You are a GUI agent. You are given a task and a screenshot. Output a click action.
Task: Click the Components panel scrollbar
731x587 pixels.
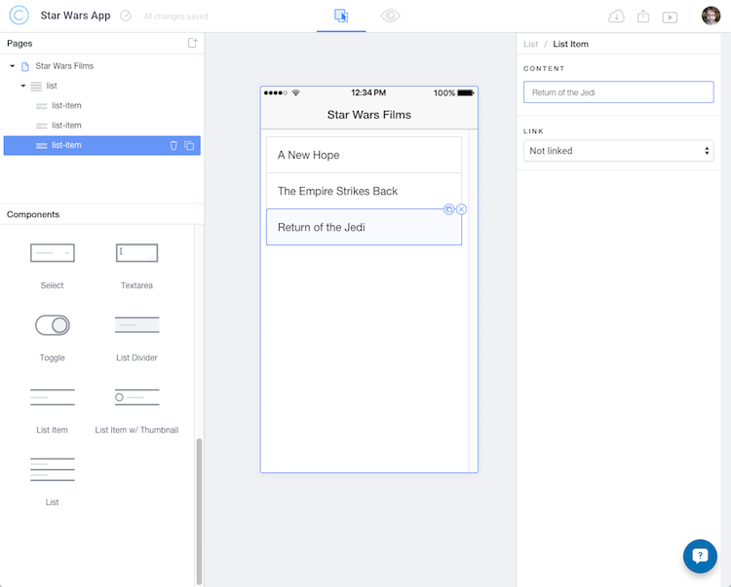tap(199, 511)
